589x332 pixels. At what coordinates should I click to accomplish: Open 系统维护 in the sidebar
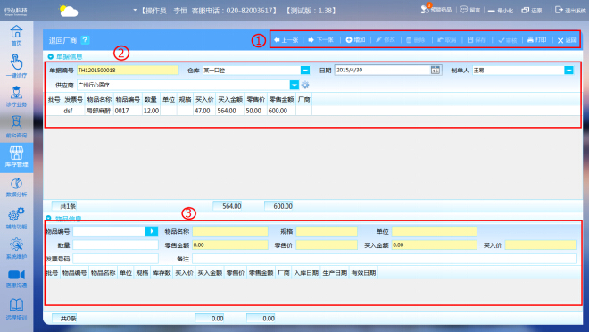[16, 248]
